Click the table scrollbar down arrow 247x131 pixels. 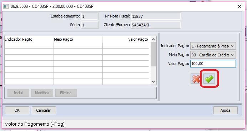[x=153, y=81]
